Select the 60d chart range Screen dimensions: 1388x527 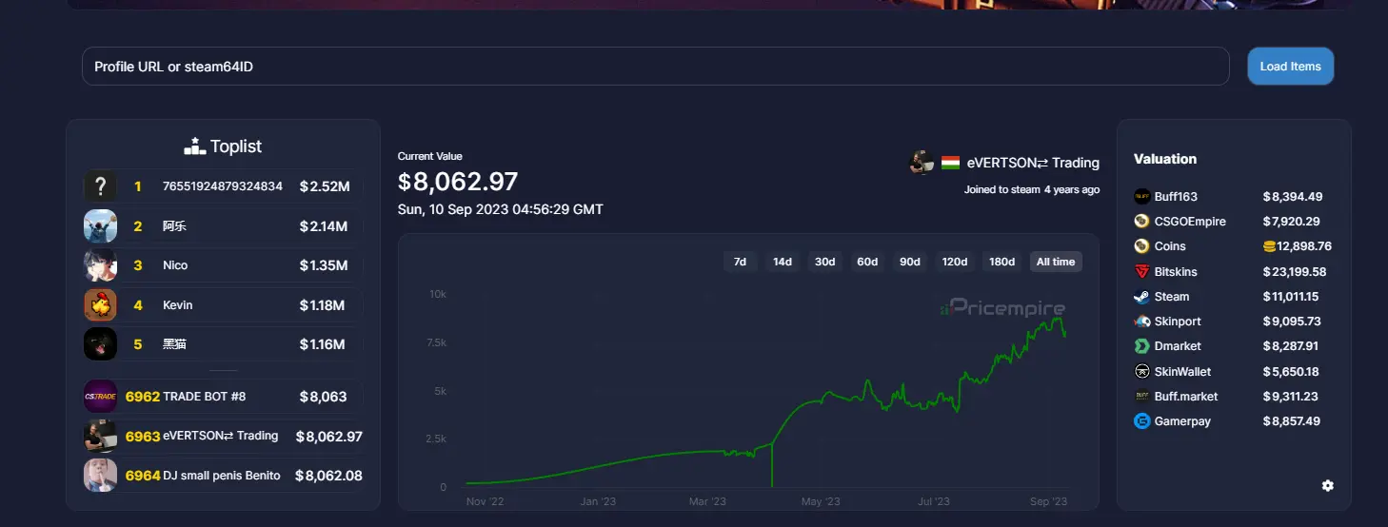(x=866, y=262)
